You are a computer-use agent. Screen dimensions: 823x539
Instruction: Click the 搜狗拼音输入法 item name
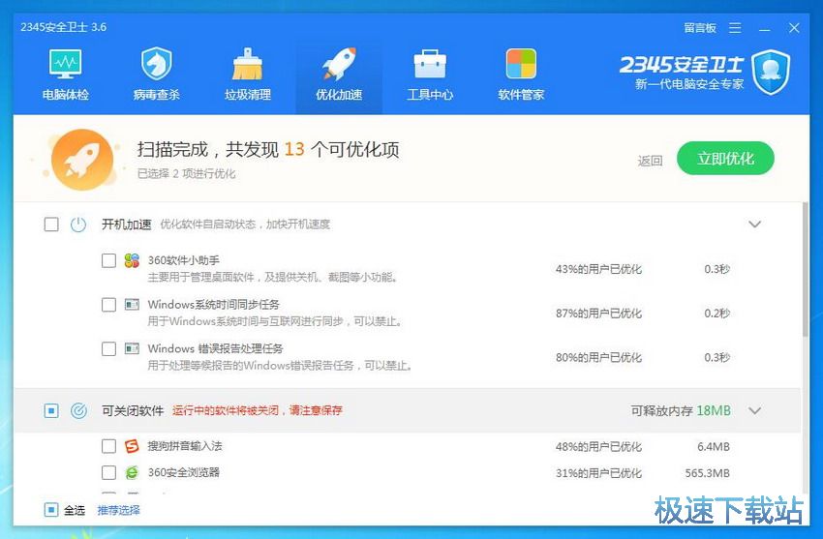[185, 446]
